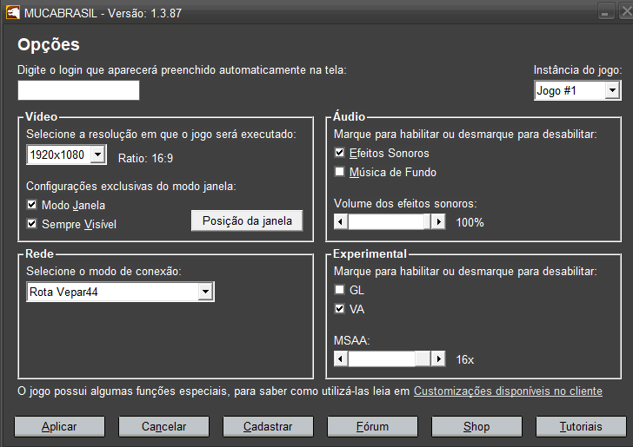
Task: Uncheck the VA experimental option
Action: coord(340,309)
